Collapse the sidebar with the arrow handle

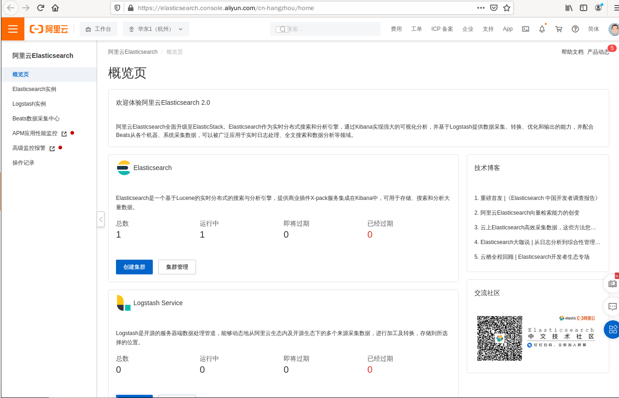coord(101,219)
